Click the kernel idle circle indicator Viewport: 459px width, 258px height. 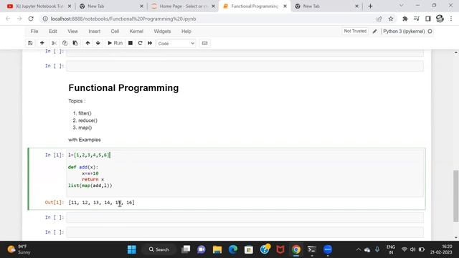tap(430, 32)
